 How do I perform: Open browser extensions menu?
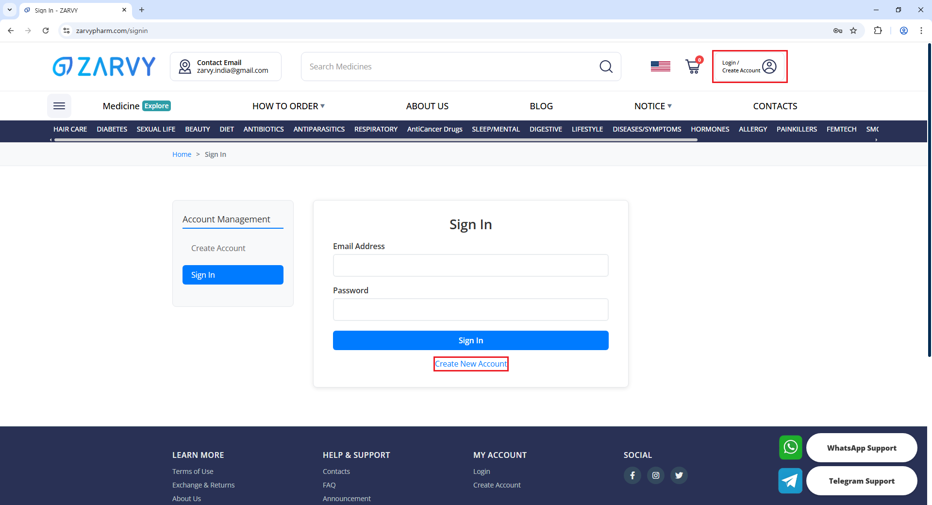pos(878,31)
